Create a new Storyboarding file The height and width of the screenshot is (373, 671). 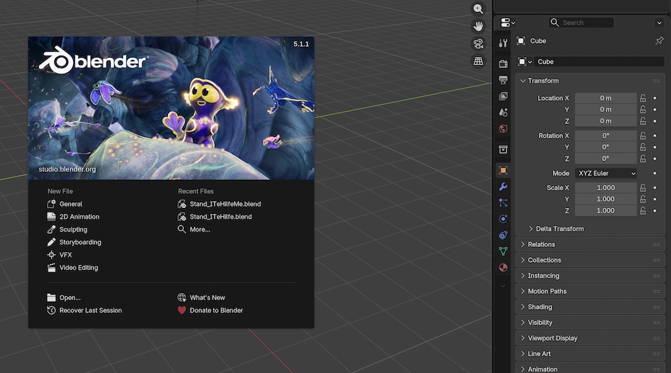[x=74, y=242]
